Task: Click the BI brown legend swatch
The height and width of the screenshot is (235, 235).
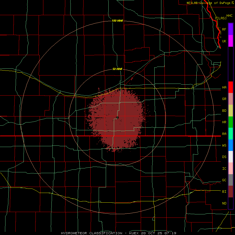Action: [231, 192]
